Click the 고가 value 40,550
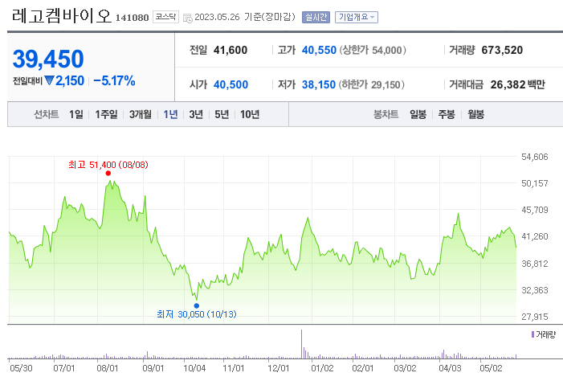Screen dimensions: 563x385 pos(319,50)
